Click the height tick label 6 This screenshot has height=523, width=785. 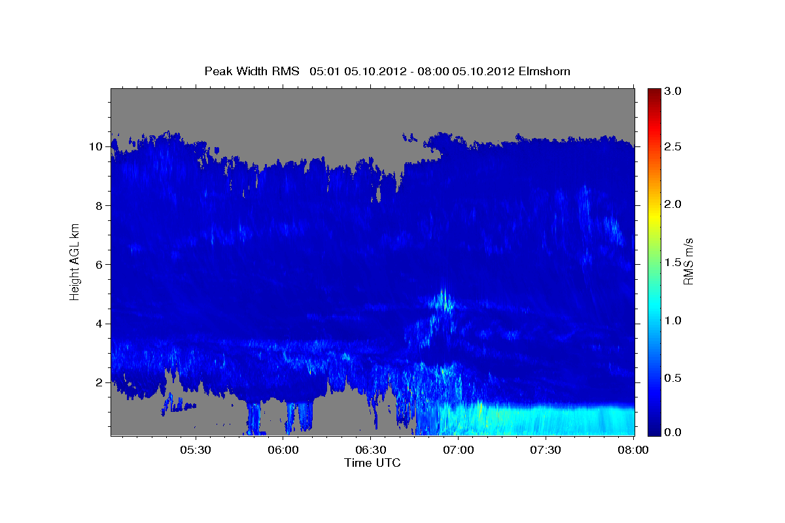[x=99, y=265]
